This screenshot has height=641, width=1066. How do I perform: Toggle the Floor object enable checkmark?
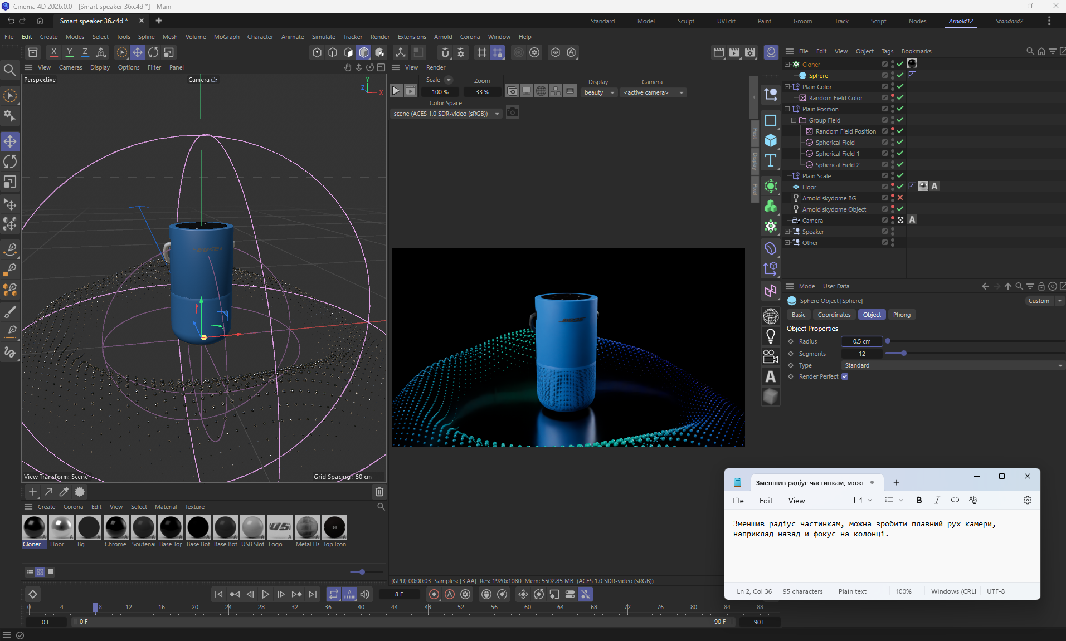tap(900, 187)
